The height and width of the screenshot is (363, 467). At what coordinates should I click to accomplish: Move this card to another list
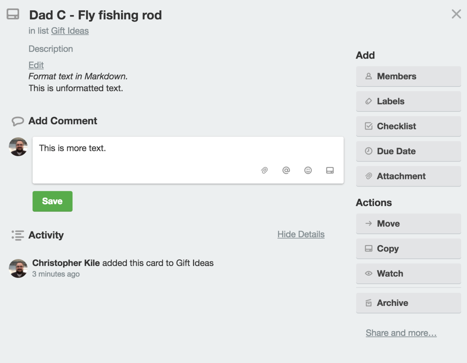coord(408,224)
